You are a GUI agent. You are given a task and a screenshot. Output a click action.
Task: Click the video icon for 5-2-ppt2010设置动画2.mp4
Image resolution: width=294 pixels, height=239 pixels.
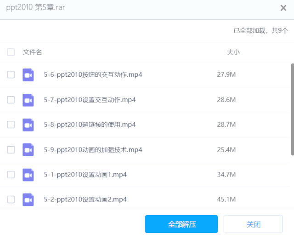pos(28,199)
